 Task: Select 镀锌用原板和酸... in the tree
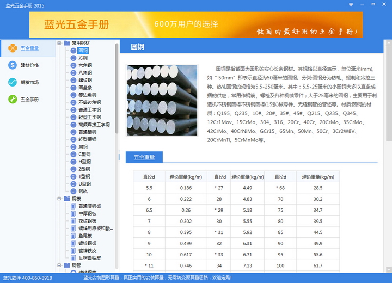tap(96, 228)
